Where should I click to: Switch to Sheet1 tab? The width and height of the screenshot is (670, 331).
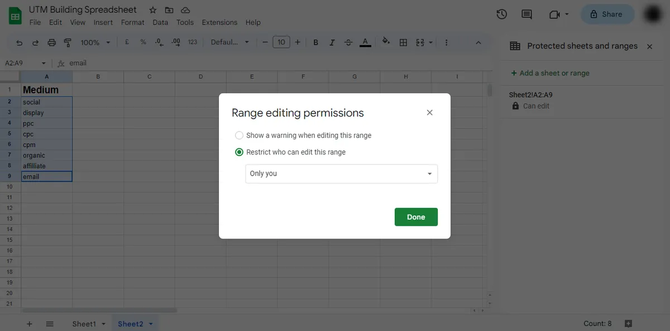pos(84,323)
